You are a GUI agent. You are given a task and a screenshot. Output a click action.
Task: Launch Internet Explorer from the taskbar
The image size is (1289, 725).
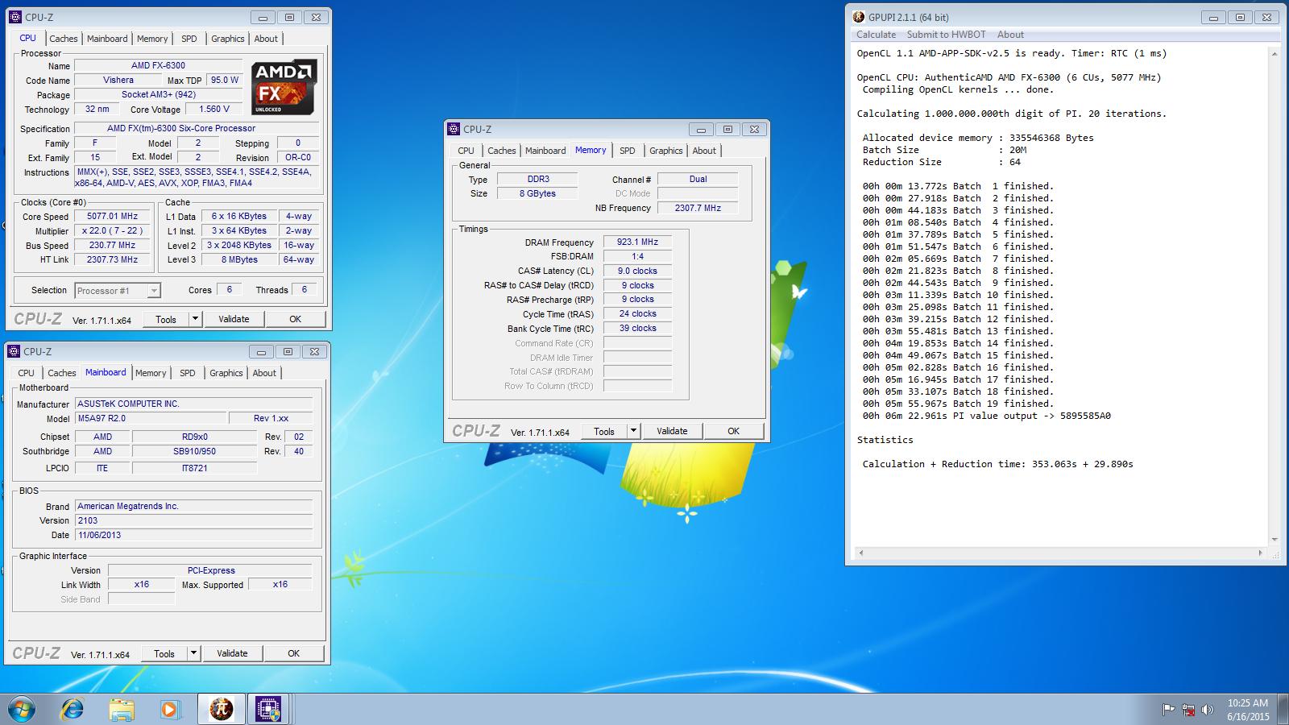coord(73,709)
